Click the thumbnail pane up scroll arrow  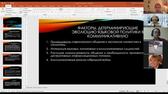coord(24,16)
